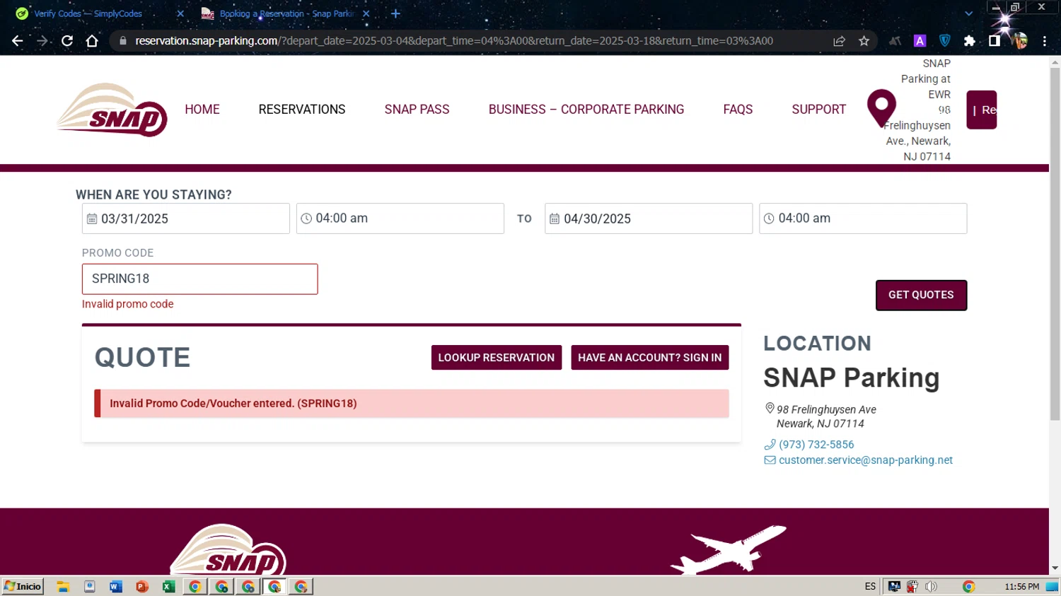
Task: Click the page vertical scrollbar thumb
Action: pyautogui.click(x=1055, y=244)
